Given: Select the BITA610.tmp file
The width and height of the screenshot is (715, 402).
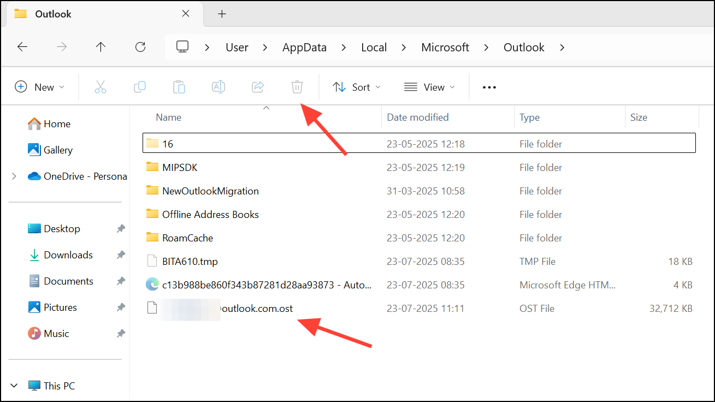Looking at the screenshot, I should click(419, 261).
